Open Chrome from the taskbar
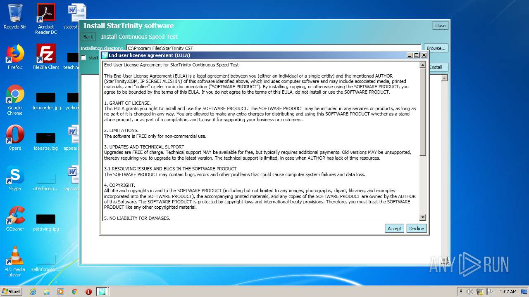Viewport: 529px width, 297px height. pos(75,292)
